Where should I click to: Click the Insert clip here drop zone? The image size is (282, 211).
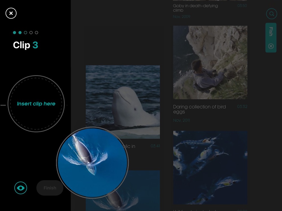[36, 104]
